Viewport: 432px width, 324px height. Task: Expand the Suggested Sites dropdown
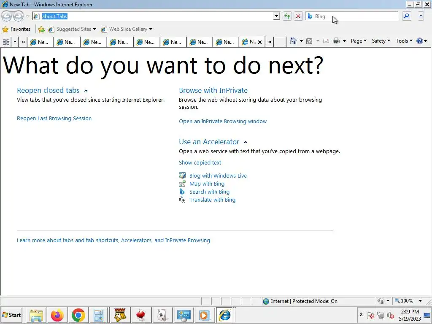95,29
